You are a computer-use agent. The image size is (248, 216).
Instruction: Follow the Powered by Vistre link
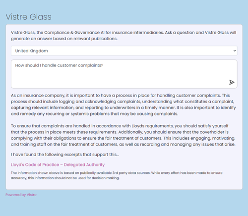(21, 195)
